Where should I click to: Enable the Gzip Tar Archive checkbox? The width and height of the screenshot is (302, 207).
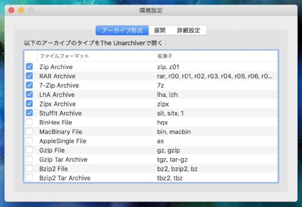click(29, 159)
